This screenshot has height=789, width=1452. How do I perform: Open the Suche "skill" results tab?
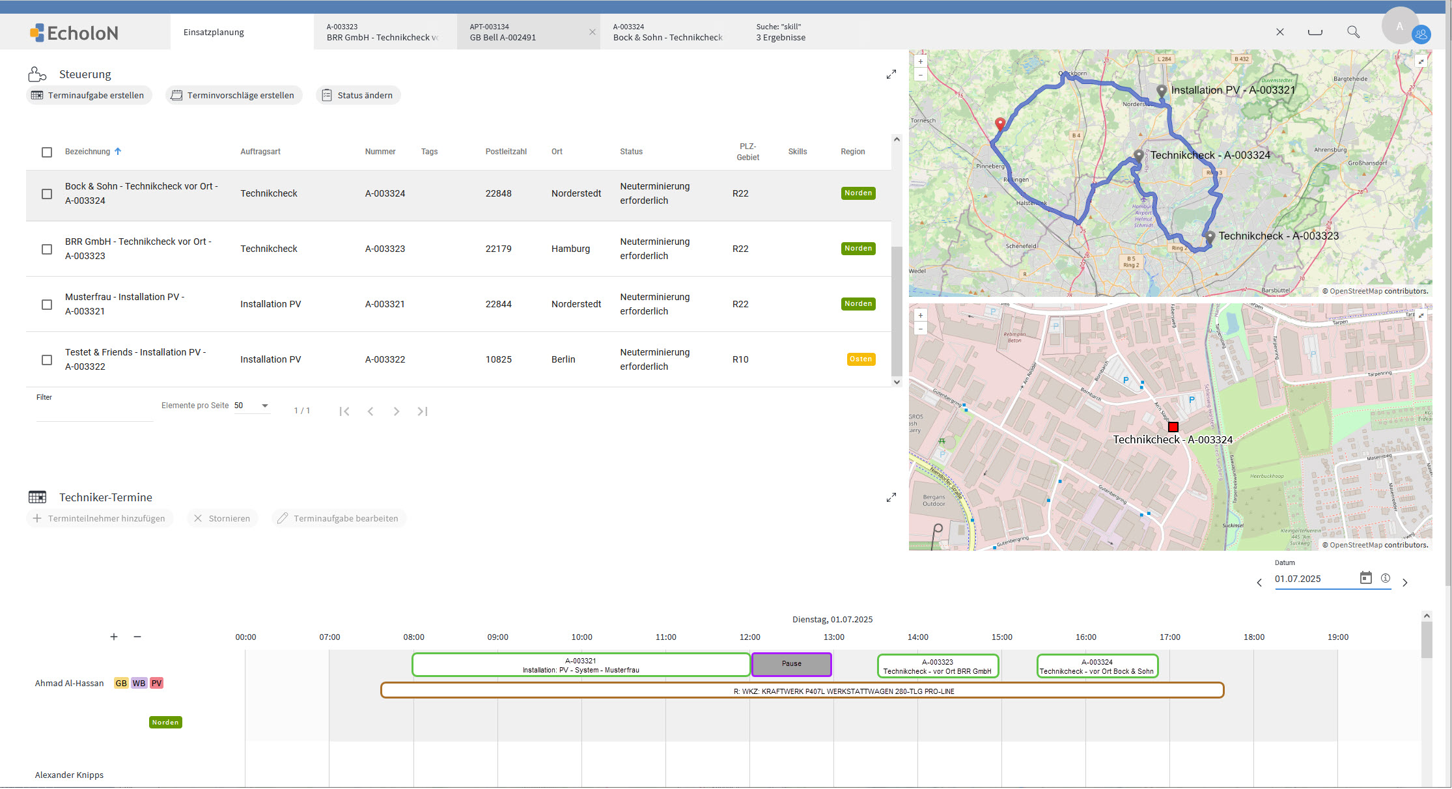(781, 32)
